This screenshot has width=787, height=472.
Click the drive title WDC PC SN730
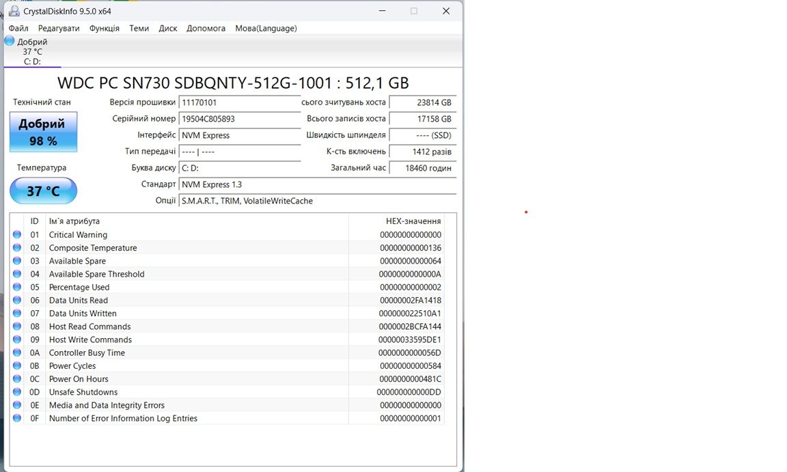[233, 83]
